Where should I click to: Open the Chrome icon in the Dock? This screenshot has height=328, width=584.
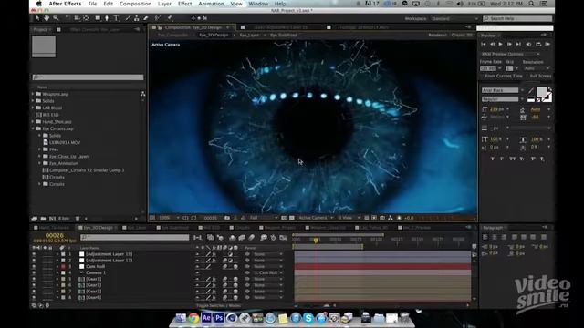[193, 318]
